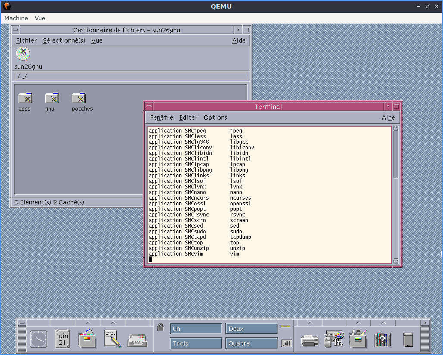Launch the text editor pencil-and-note icon

point(112,338)
